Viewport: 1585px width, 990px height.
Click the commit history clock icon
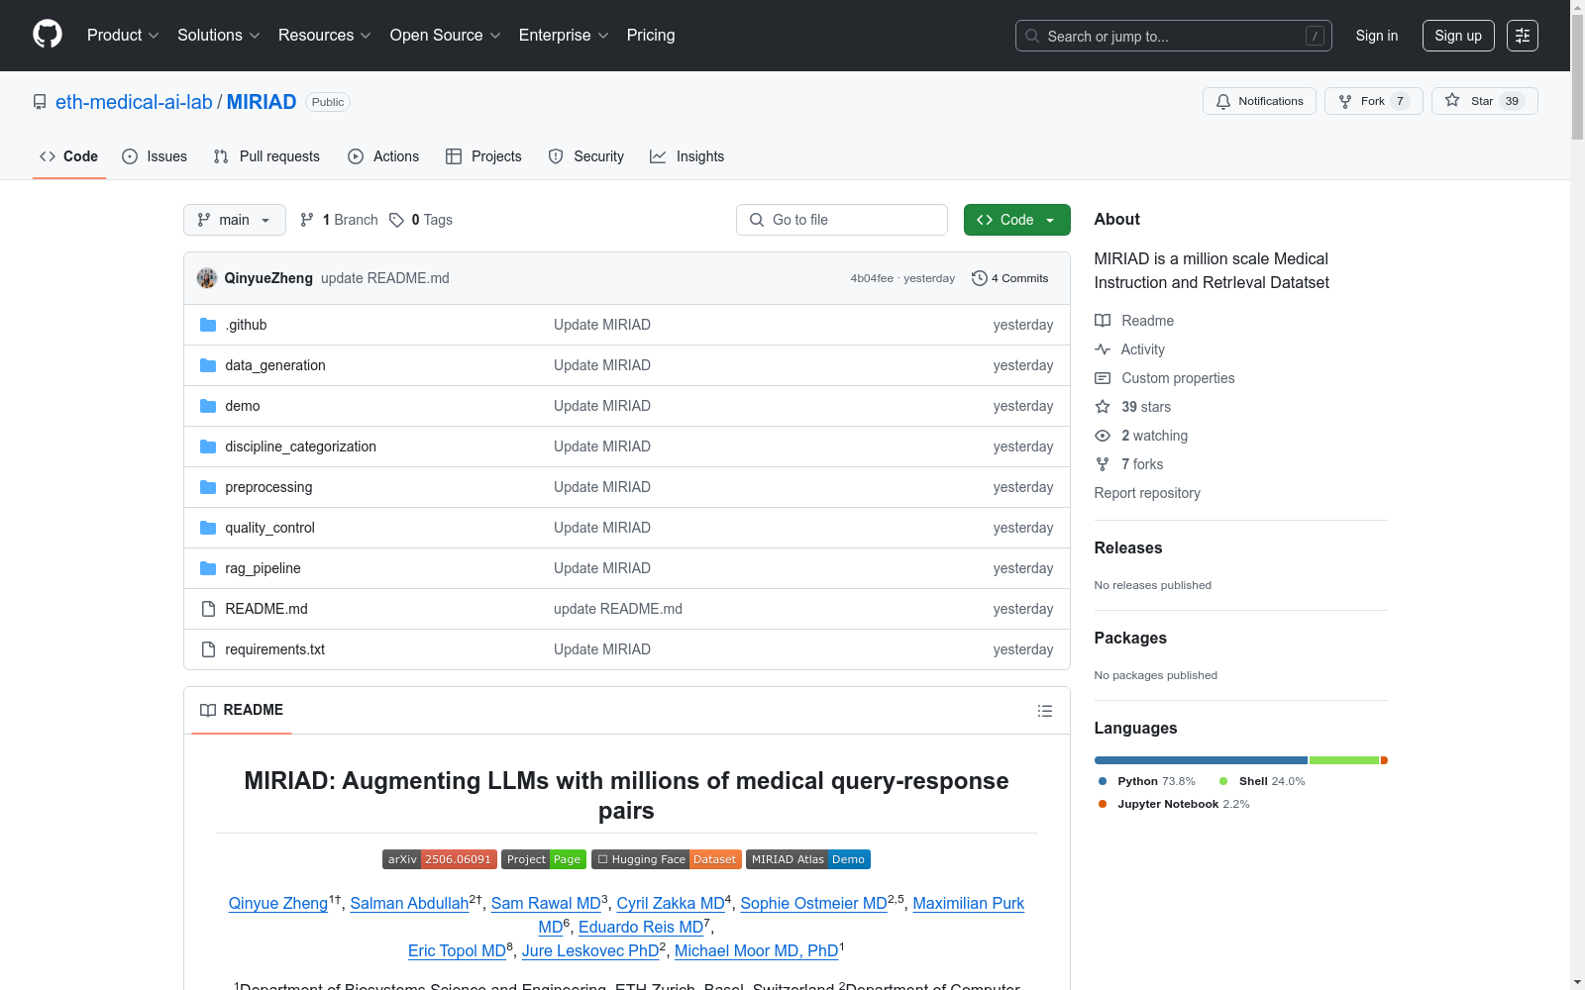[x=980, y=278]
